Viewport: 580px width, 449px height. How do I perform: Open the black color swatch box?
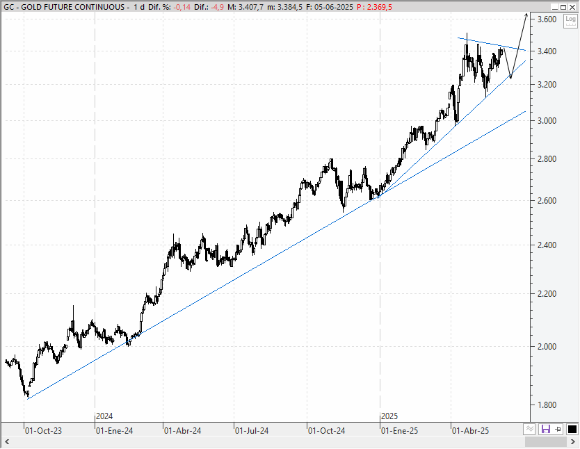pos(572,430)
